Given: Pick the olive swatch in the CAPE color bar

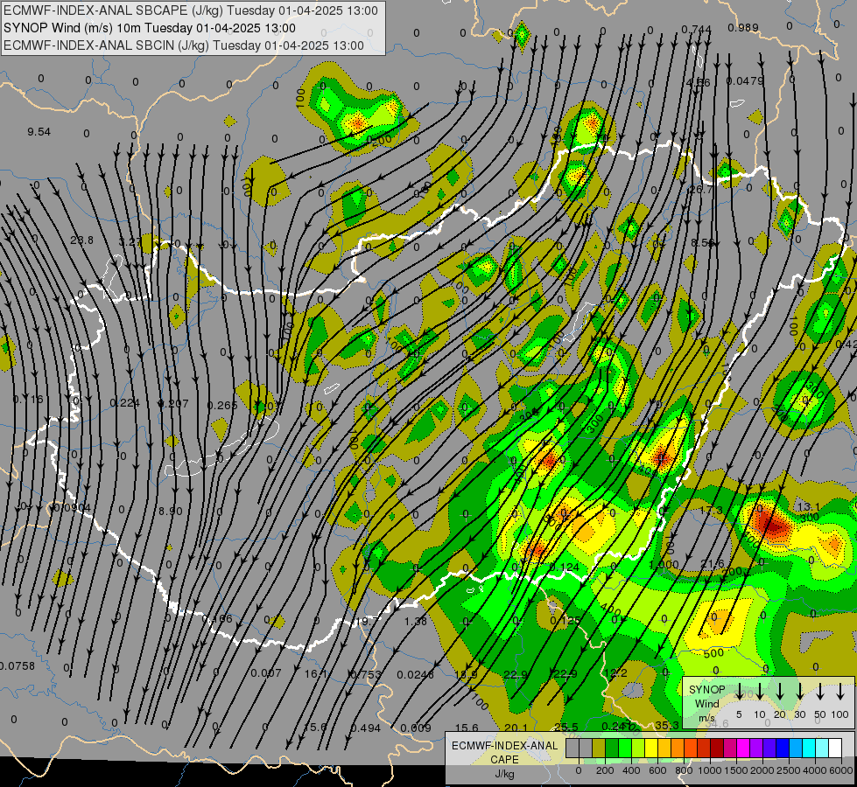Looking at the screenshot, I should (599, 749).
